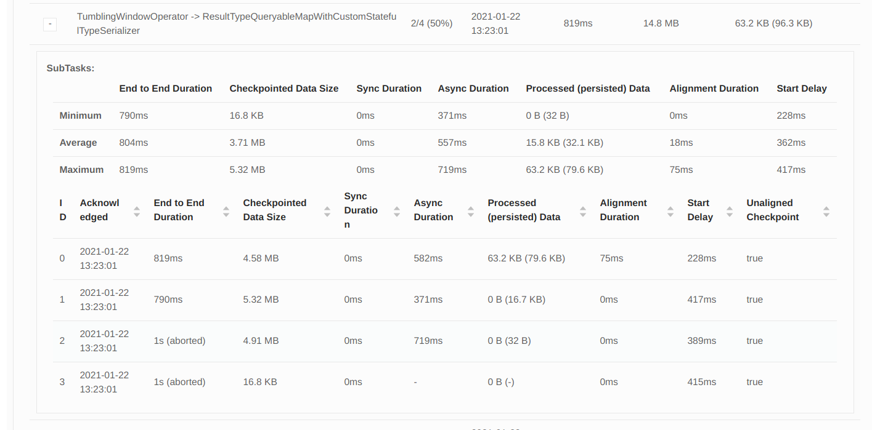Click subtask 0's 63.2 KB (79.6 KB) value

(526, 258)
